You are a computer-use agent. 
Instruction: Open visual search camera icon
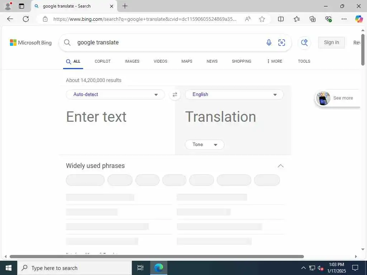point(282,43)
